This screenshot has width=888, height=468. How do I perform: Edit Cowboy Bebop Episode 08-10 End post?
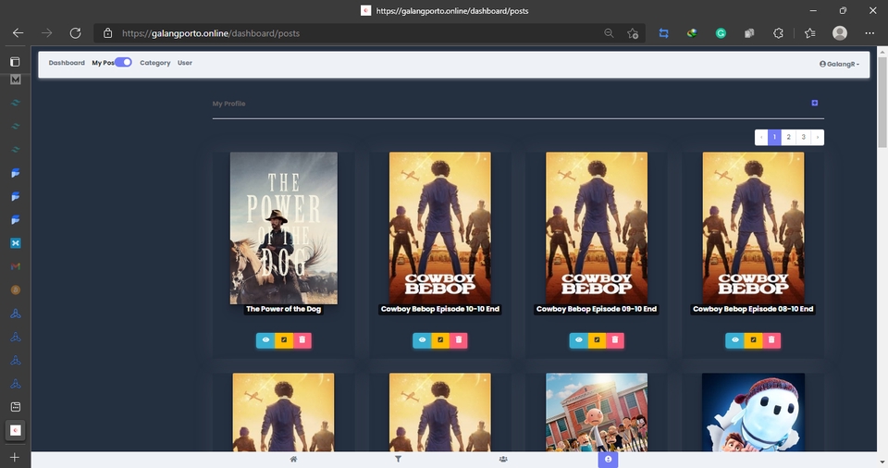[753, 340]
